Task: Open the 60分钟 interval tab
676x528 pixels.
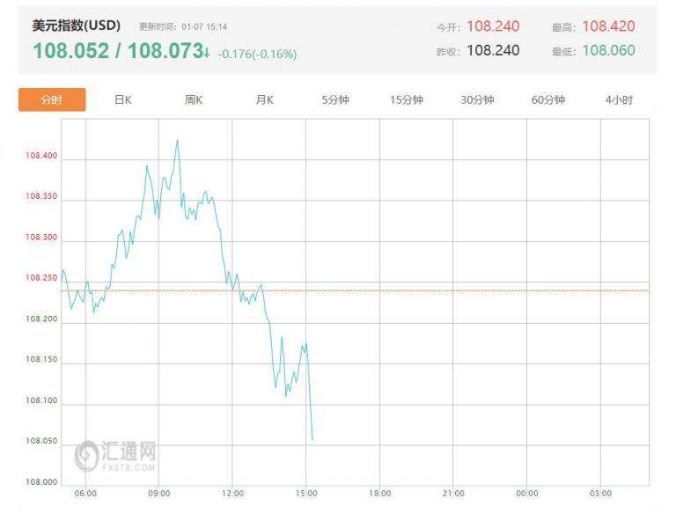Action: 547,100
